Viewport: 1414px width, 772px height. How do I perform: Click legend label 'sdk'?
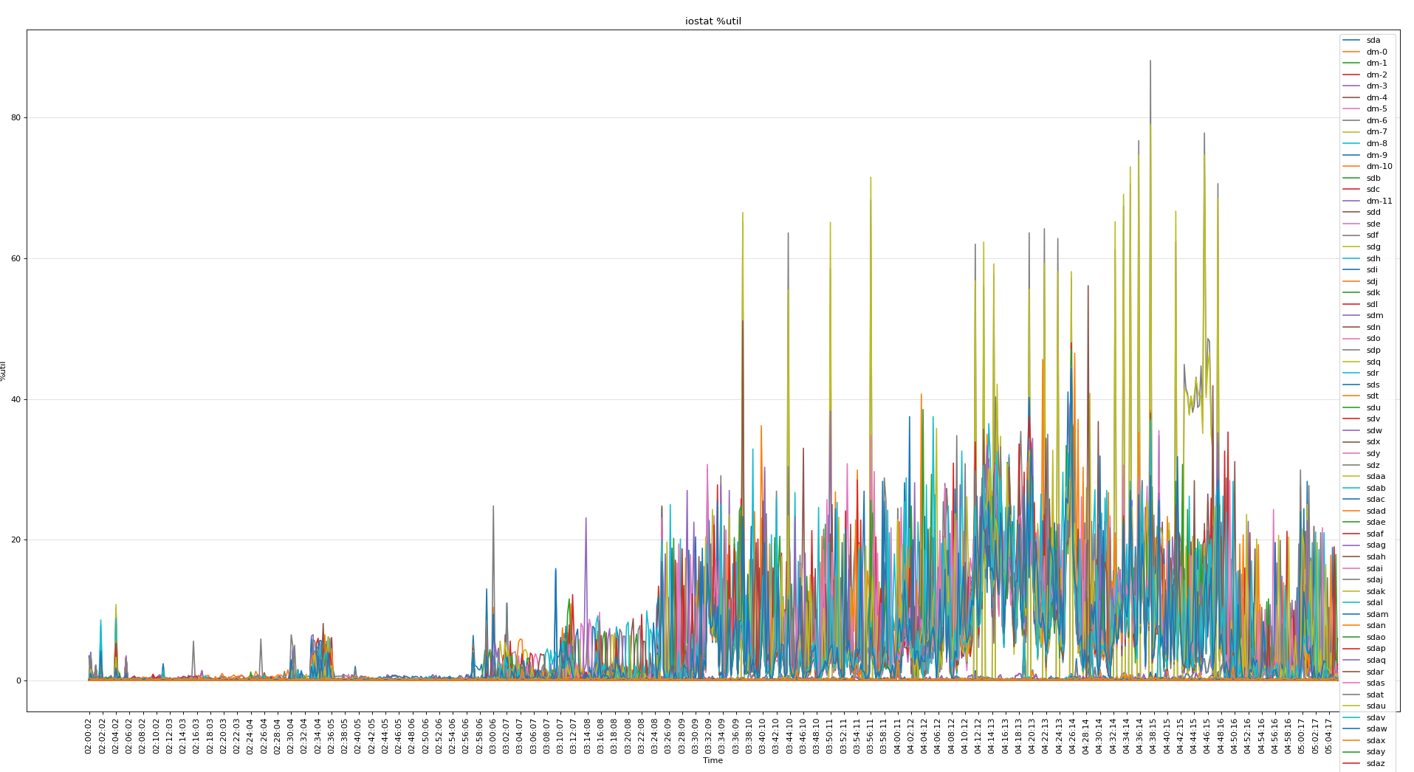coord(1373,293)
